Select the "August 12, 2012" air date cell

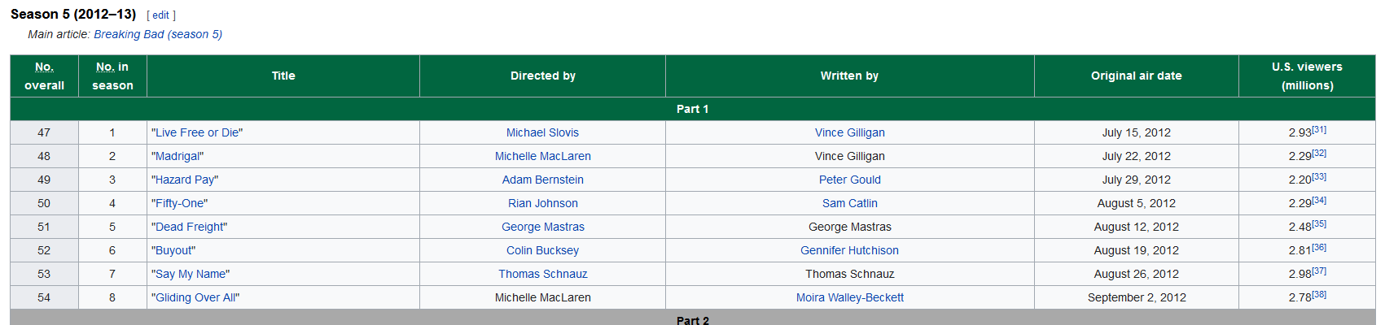pos(1136,227)
